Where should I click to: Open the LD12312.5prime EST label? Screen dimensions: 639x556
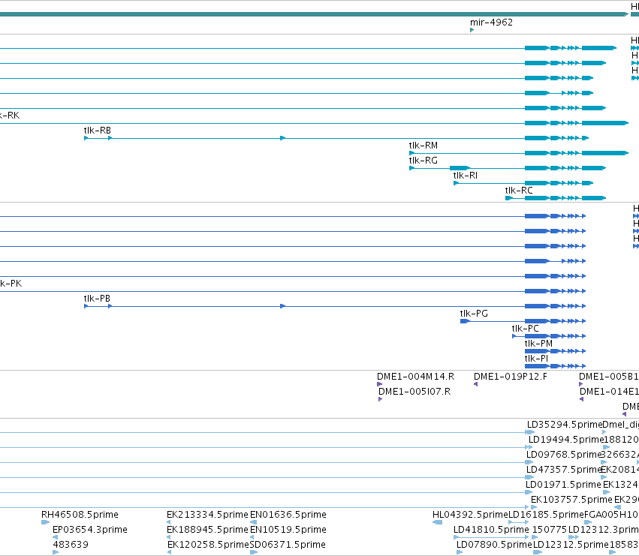pos(571,545)
